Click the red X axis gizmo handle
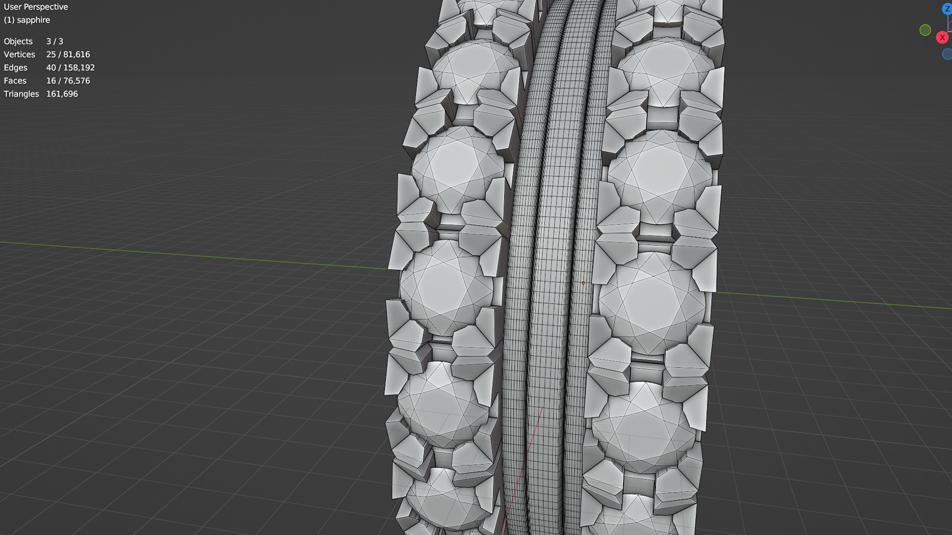Screen dimensions: 952x535 942,38
